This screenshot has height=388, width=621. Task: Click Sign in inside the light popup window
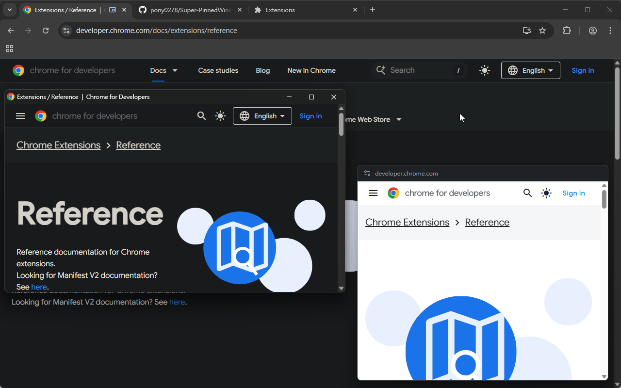[574, 193]
